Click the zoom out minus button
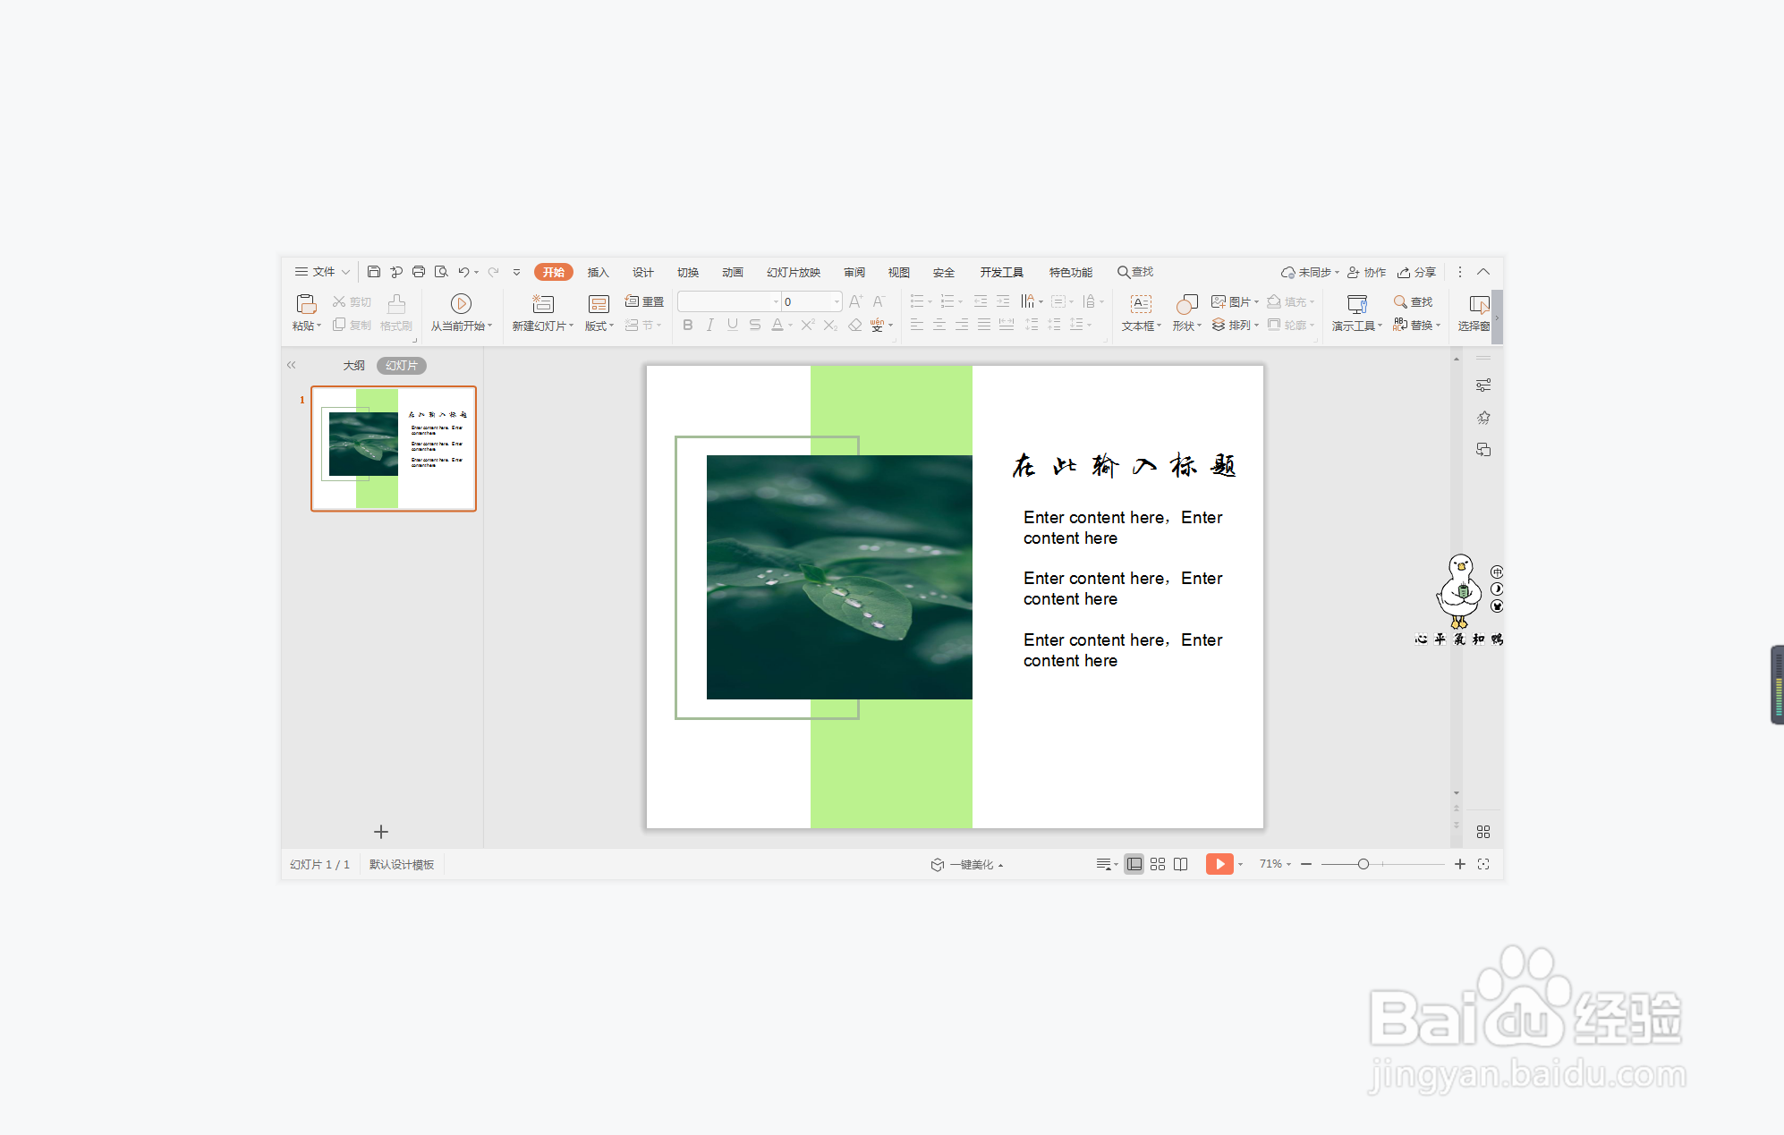The image size is (1784, 1135). click(1306, 864)
